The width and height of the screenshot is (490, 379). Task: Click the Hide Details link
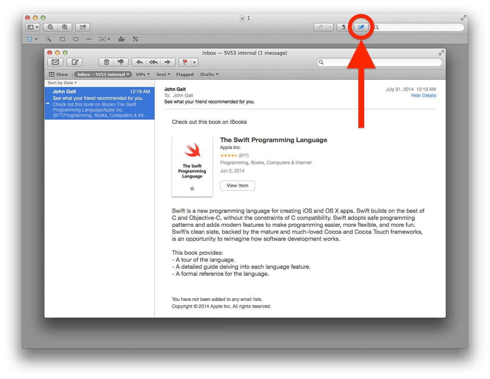click(x=424, y=95)
